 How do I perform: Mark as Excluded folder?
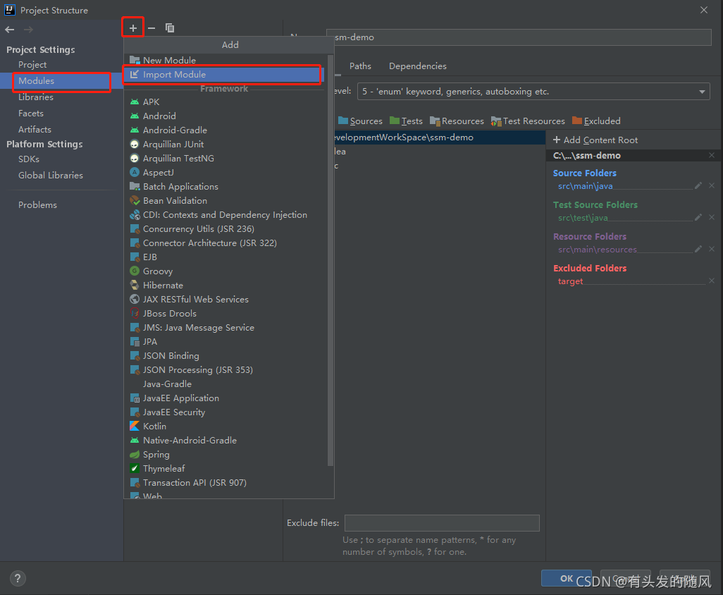(596, 121)
